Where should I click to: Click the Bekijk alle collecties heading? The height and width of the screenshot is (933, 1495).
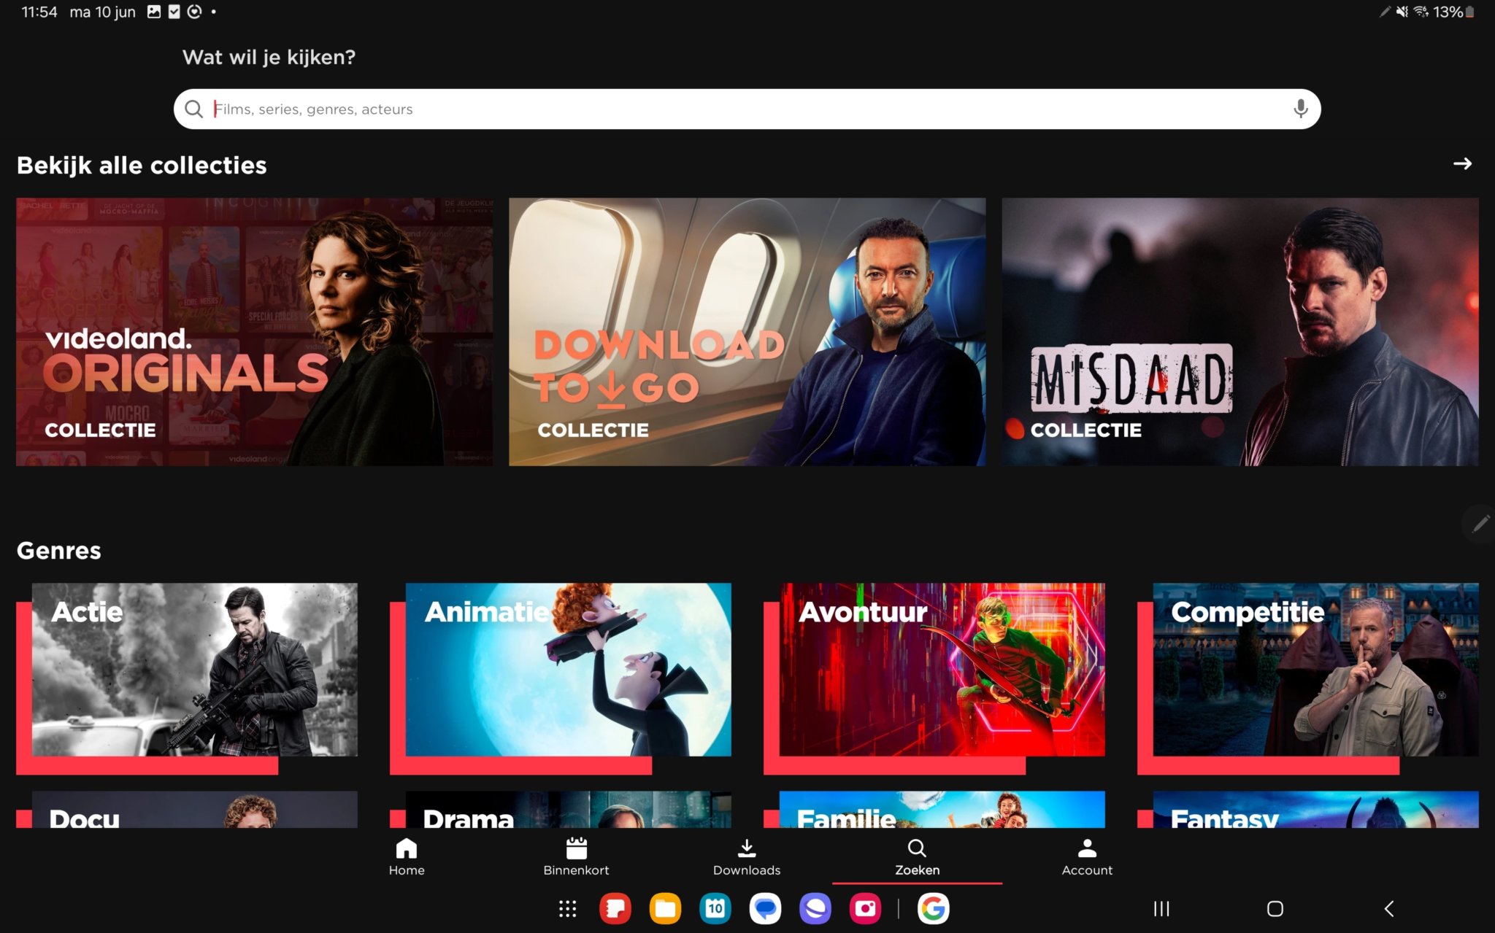coord(142,166)
